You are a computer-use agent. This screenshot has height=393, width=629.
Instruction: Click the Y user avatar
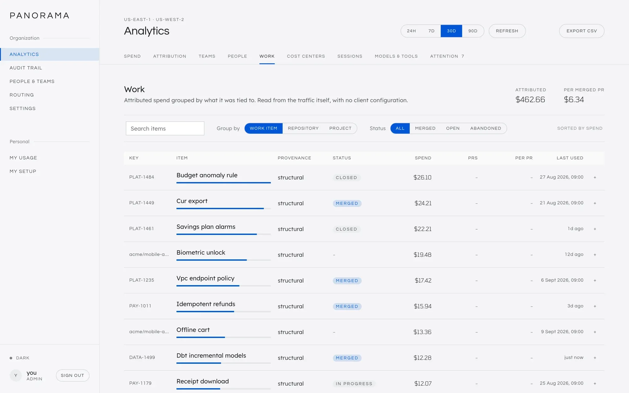16,375
